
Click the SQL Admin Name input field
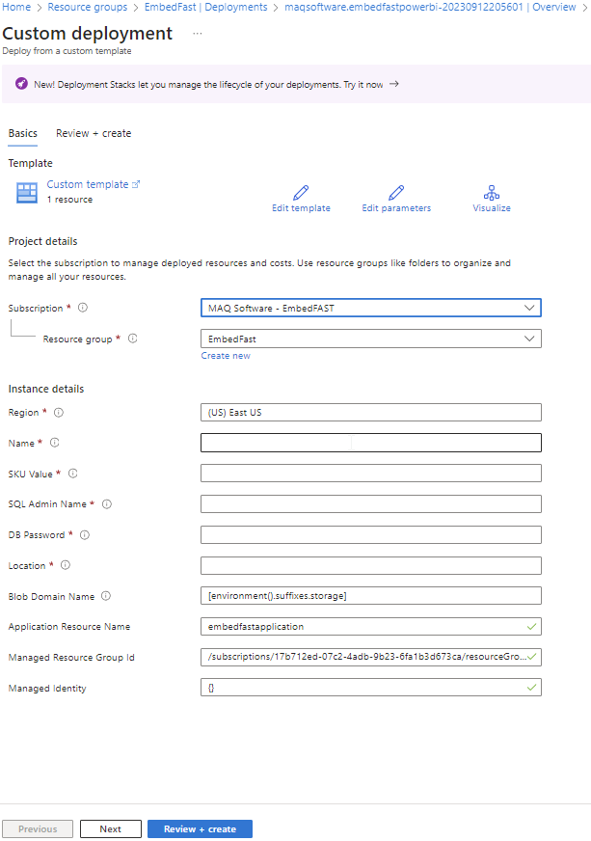pyautogui.click(x=370, y=504)
